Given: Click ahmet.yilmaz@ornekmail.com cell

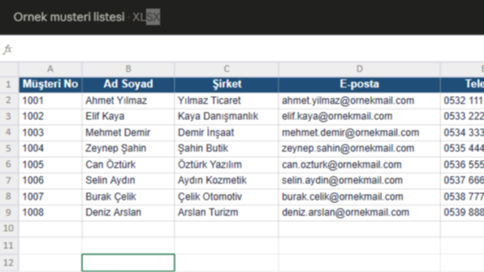Looking at the screenshot, I should click(360, 100).
